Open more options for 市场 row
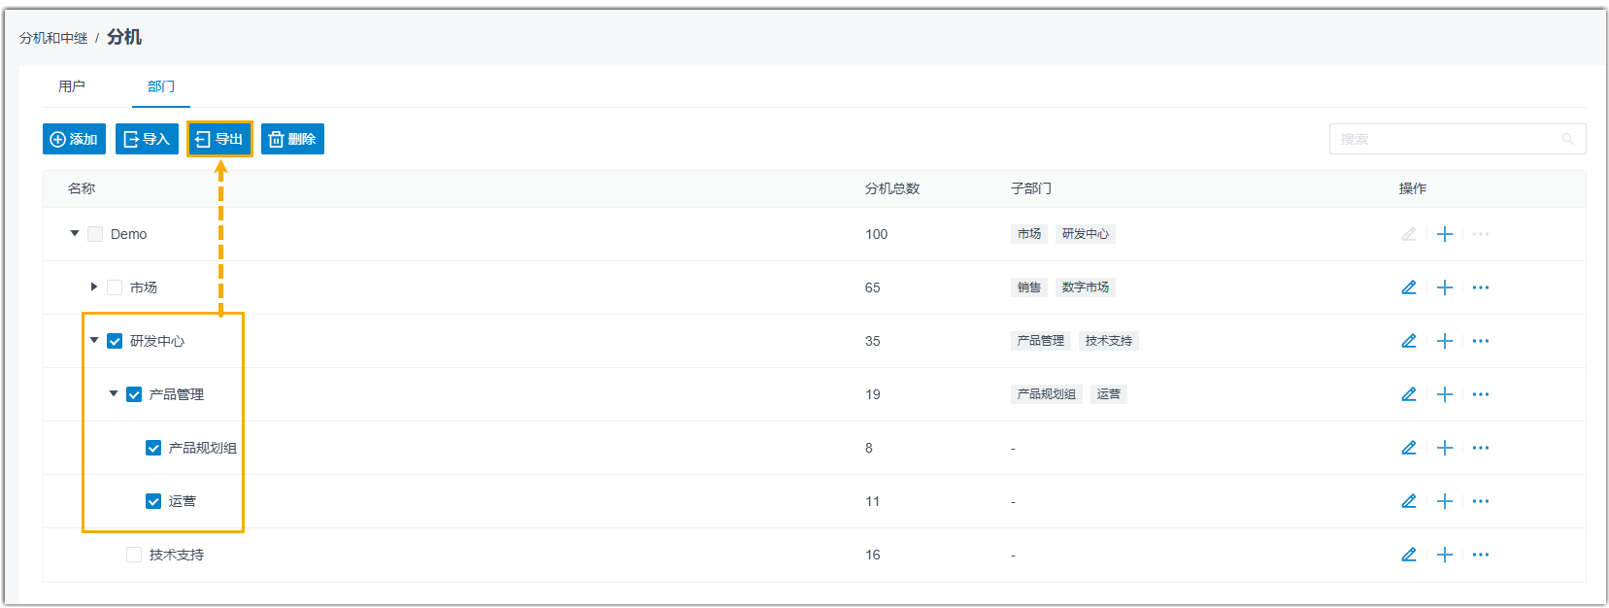This screenshot has width=1609, height=608. coord(1481,287)
